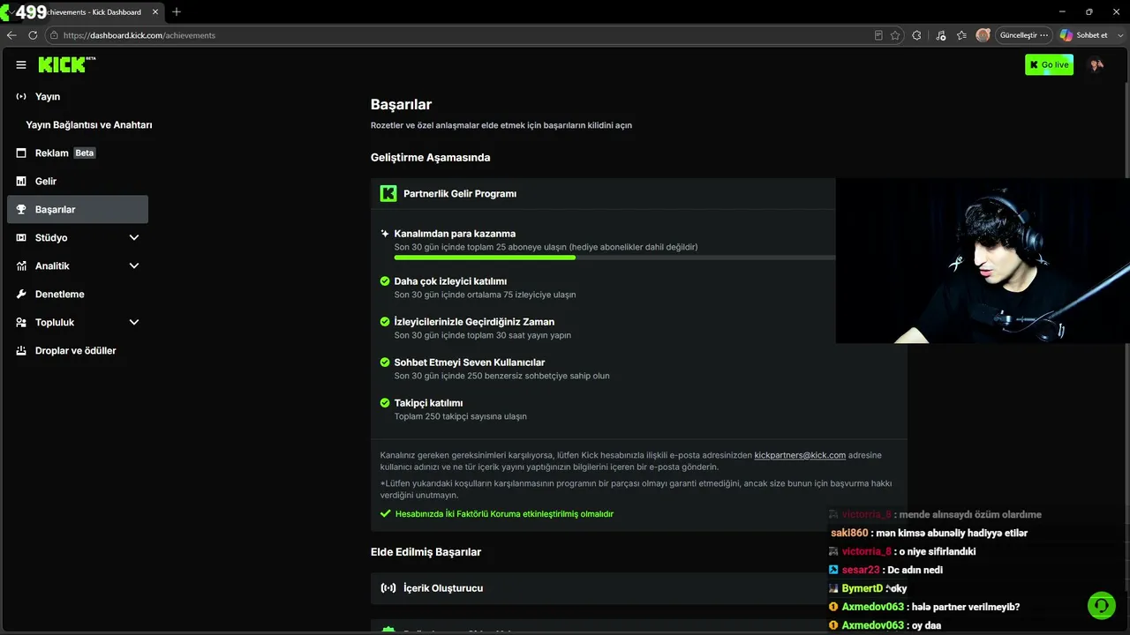Click the Elde Edilmiş Başarılar heading

(426, 551)
